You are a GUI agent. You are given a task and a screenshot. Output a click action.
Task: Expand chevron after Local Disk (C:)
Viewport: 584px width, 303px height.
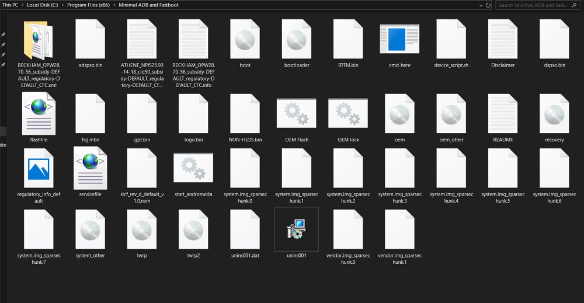62,5
